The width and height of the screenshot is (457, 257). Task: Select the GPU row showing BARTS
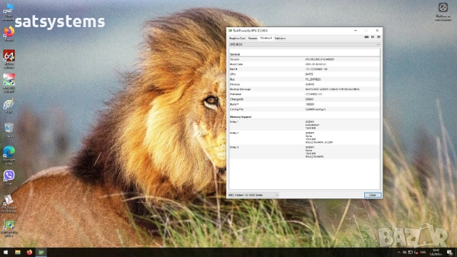pos(304,74)
